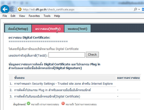Image resolution: width=144 pixels, height=110 pixels.
Task: Open the Favorites menu
Action: click(x=34, y=16)
